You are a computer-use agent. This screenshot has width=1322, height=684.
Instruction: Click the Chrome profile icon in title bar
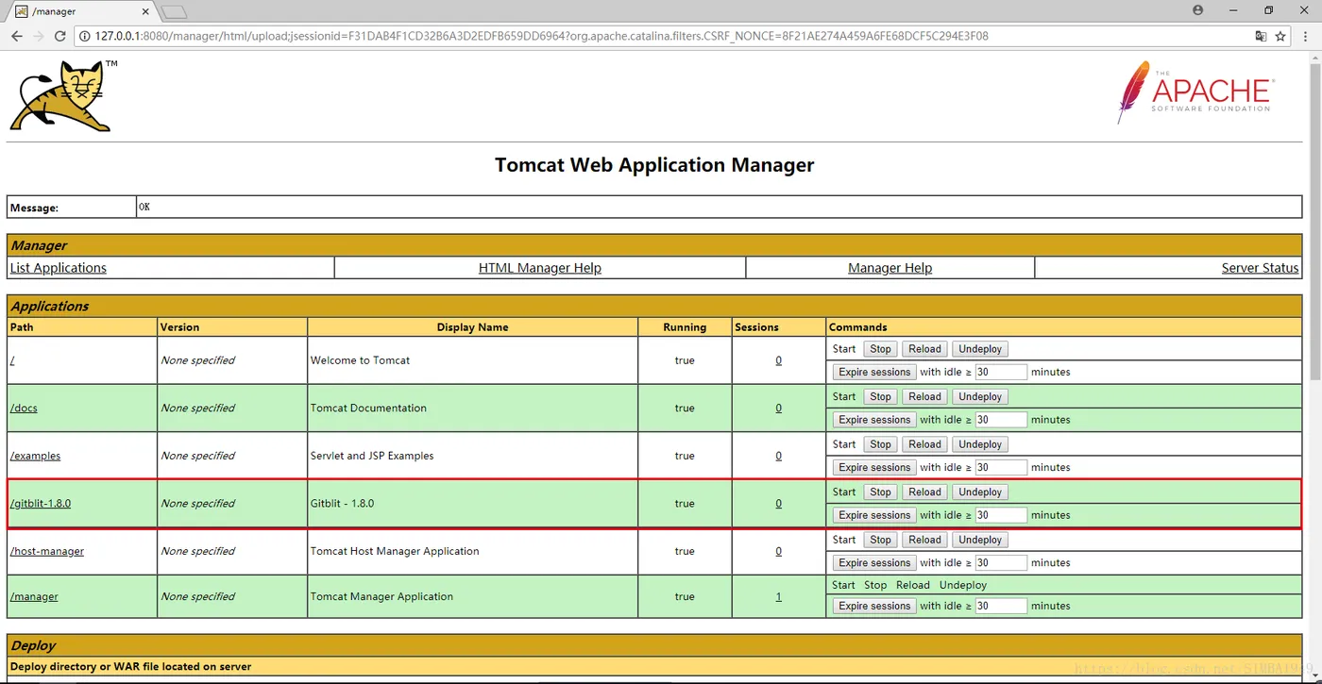click(1198, 10)
